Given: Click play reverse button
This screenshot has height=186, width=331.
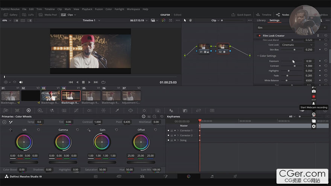Looking at the screenshot, I should (77, 82).
